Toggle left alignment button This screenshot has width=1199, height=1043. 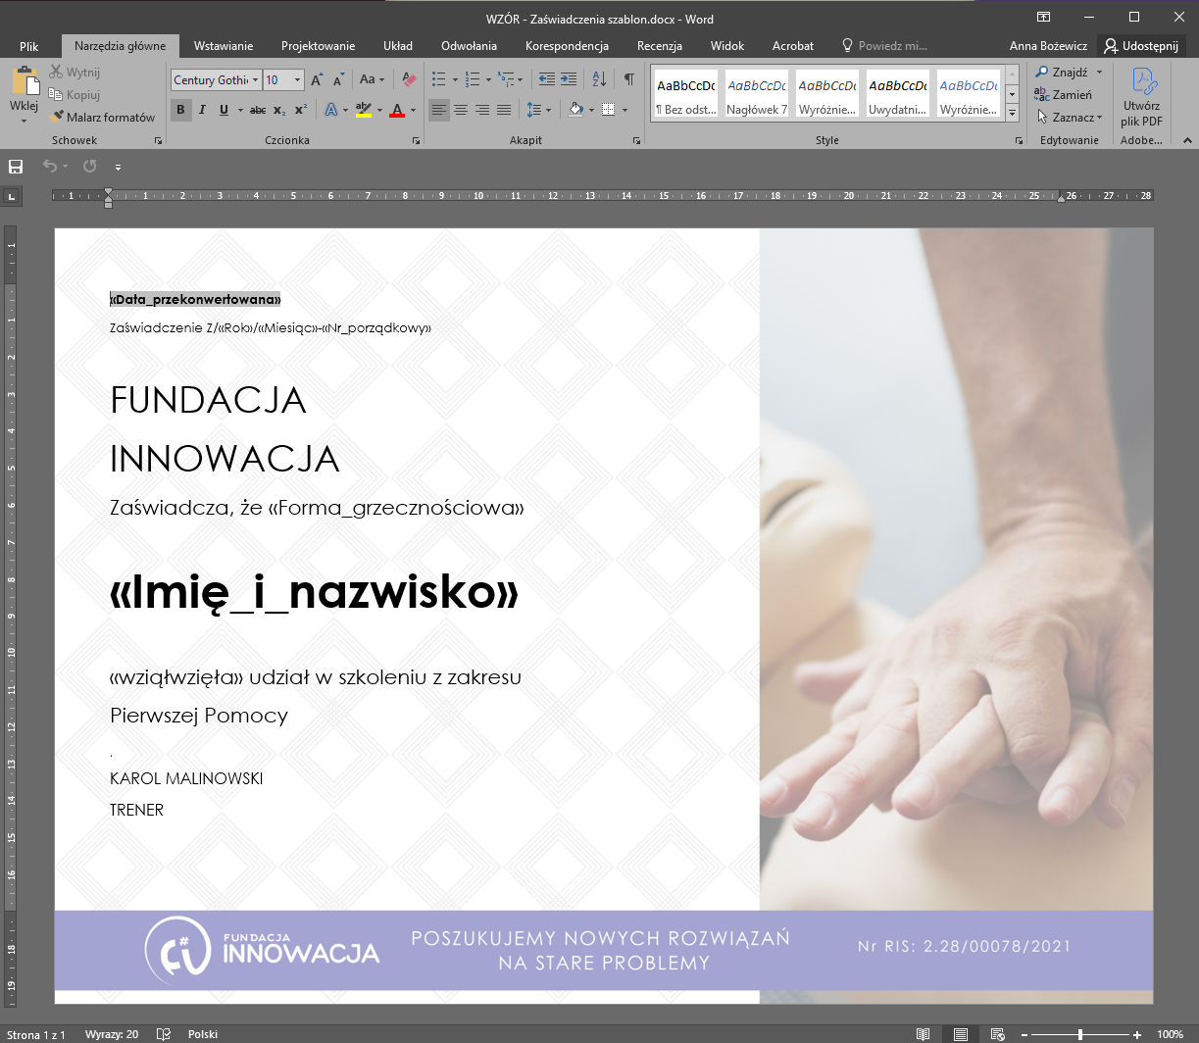pos(439,110)
